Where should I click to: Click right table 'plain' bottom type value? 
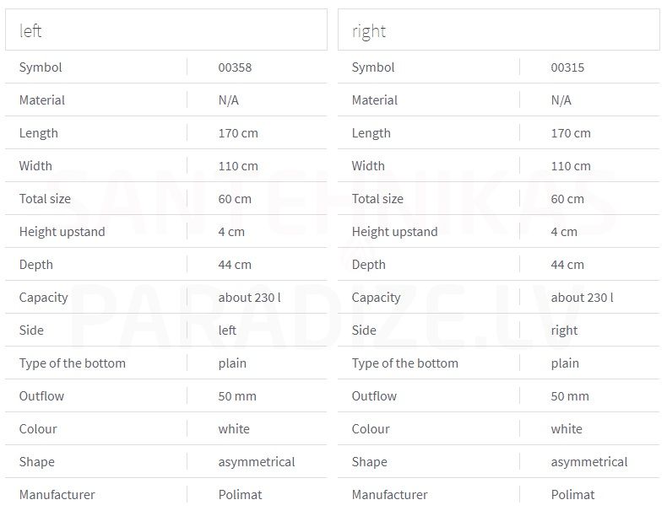565,364
